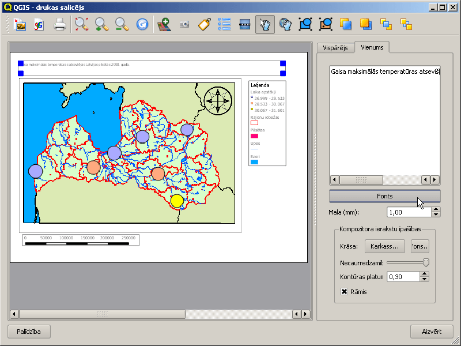Click the Fons.. background color button
The image size is (461, 346).
tap(420, 246)
